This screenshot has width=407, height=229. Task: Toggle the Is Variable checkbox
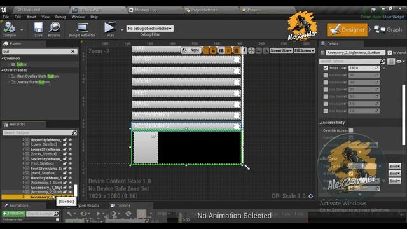tap(390, 53)
